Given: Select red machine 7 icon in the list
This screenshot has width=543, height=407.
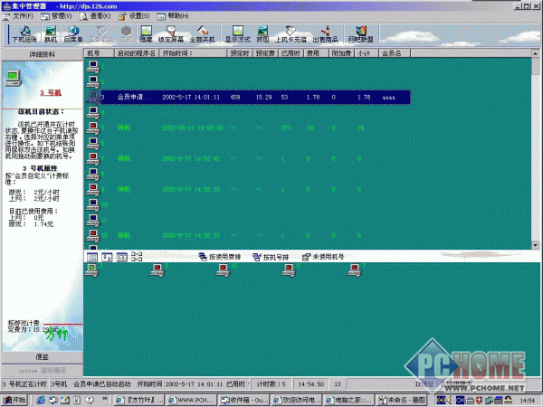Looking at the screenshot, I should 93,158.
